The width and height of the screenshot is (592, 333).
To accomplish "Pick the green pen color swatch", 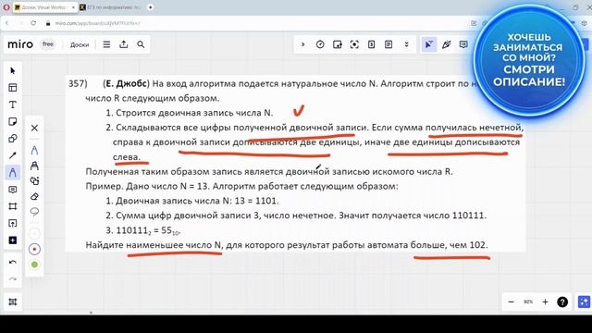I will click(34, 265).
